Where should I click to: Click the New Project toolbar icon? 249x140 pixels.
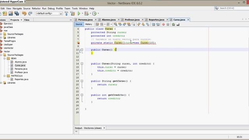pos(5,14)
